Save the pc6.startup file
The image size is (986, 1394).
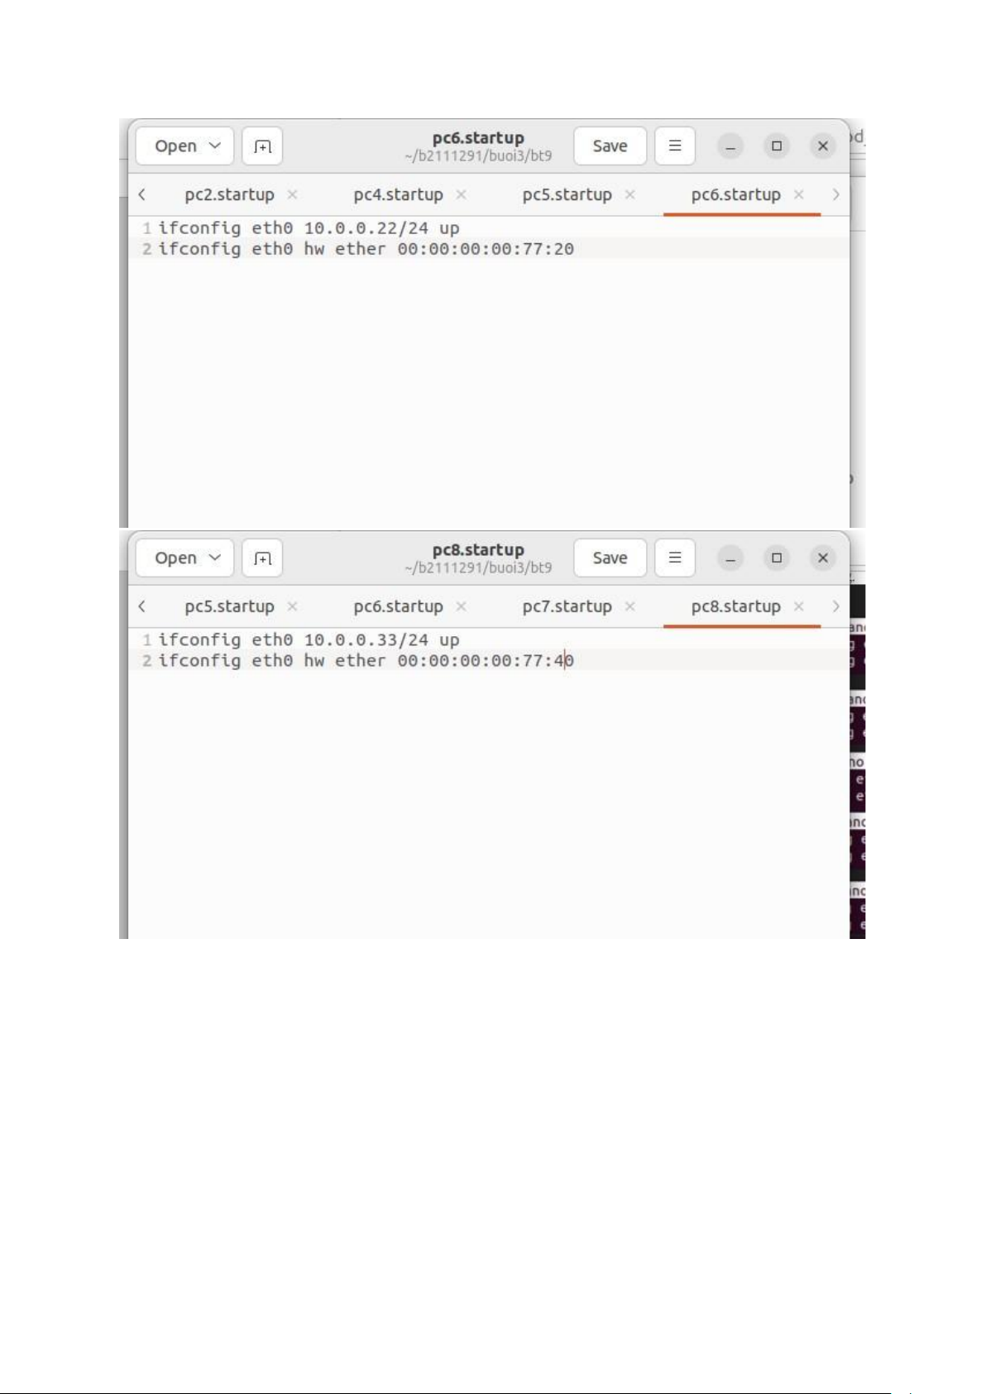[x=610, y=146]
